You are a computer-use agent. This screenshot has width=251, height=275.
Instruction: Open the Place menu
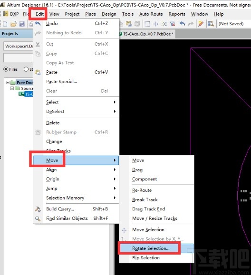tap(91, 14)
